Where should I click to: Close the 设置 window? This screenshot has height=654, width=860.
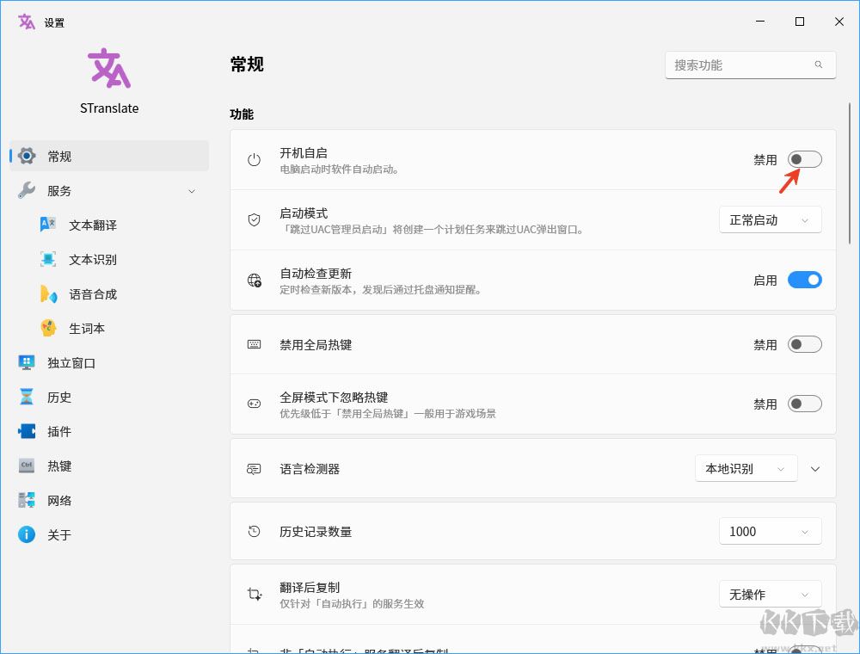(x=839, y=22)
